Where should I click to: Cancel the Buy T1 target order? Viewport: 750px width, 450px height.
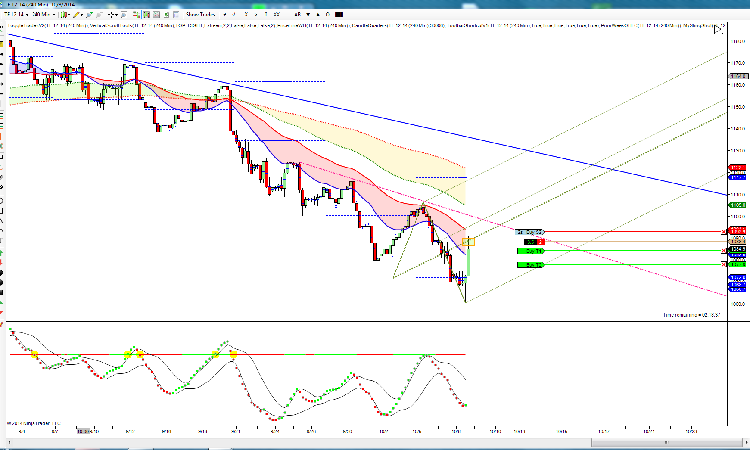(x=724, y=251)
